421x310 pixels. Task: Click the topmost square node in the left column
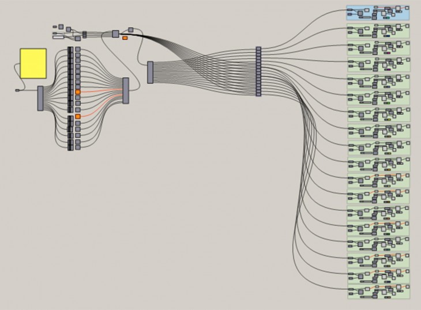click(78, 50)
